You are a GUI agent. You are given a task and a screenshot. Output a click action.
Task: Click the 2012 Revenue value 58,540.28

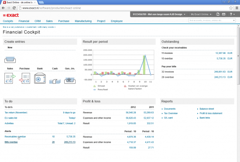131,112
